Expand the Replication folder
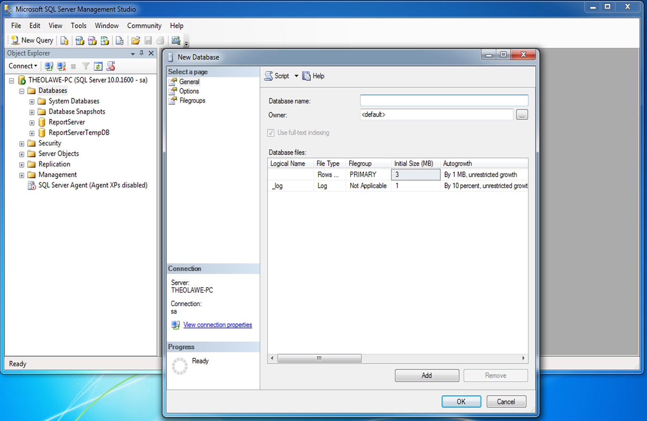Image resolution: width=647 pixels, height=421 pixels. point(22,165)
